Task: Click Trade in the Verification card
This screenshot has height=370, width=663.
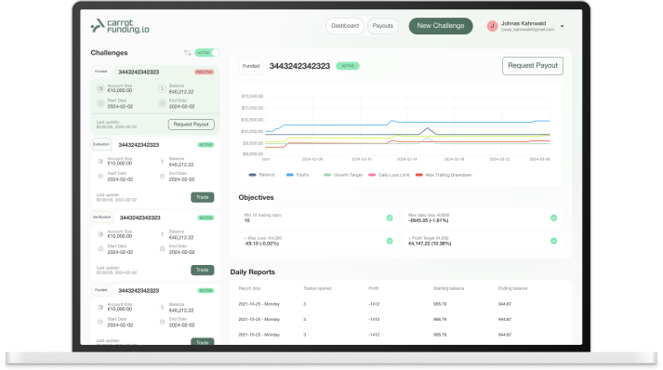Action: coord(202,270)
